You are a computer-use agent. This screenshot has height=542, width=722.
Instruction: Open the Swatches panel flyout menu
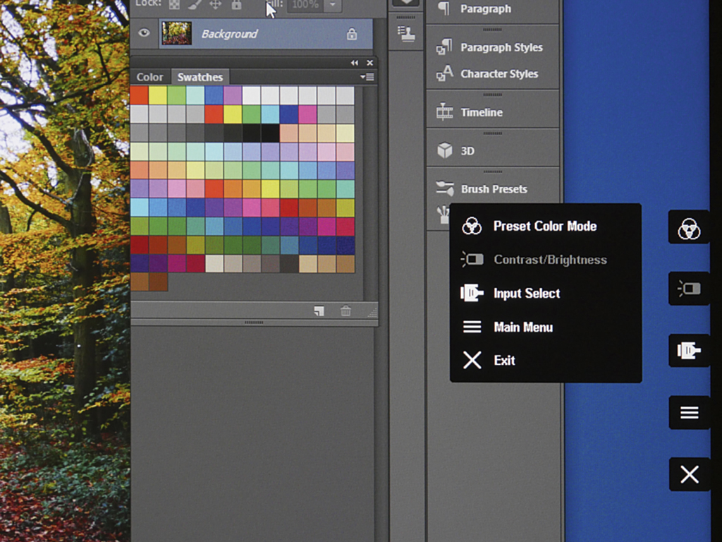pyautogui.click(x=367, y=77)
